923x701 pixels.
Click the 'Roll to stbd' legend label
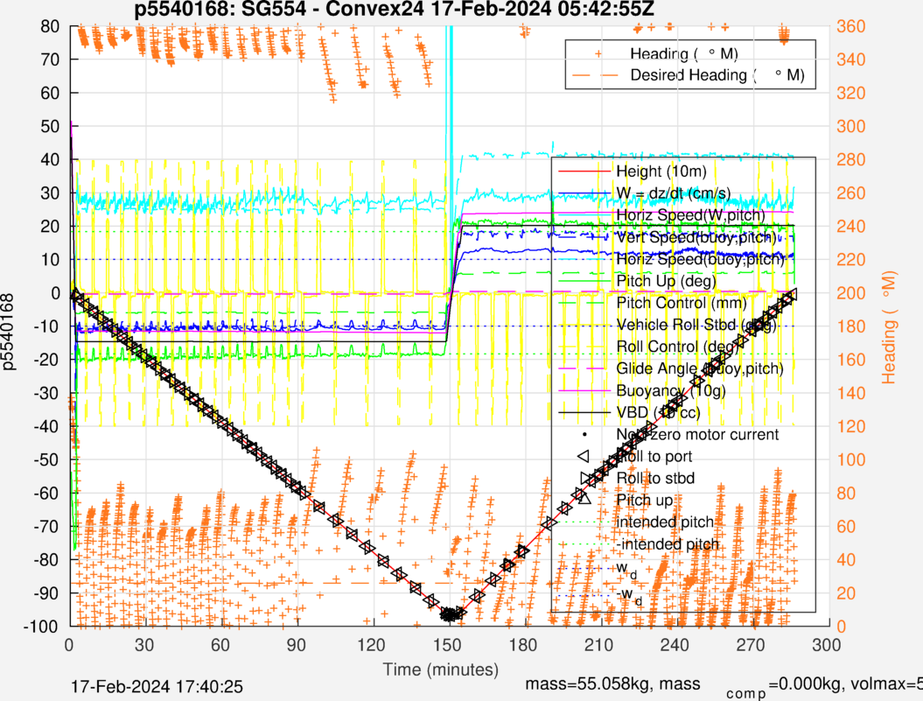655,479
